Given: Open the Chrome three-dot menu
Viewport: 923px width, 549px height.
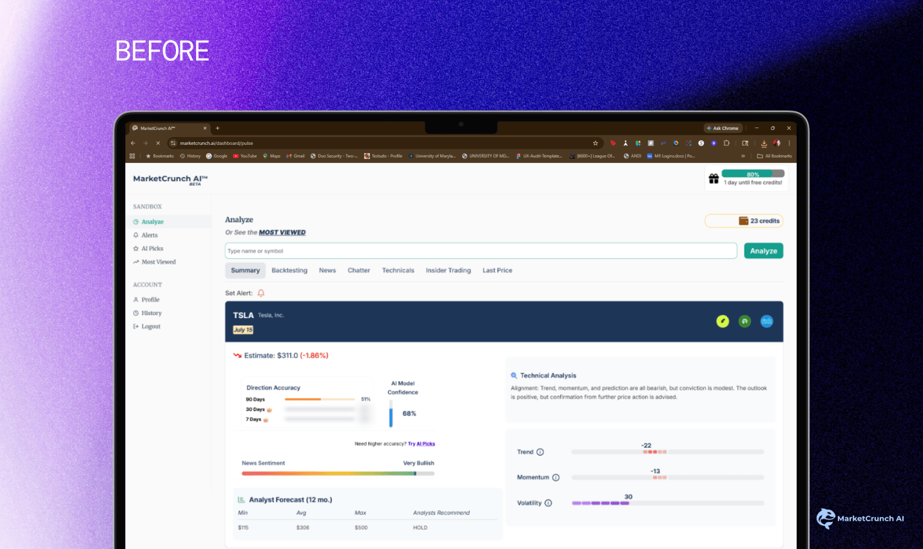Looking at the screenshot, I should click(789, 143).
